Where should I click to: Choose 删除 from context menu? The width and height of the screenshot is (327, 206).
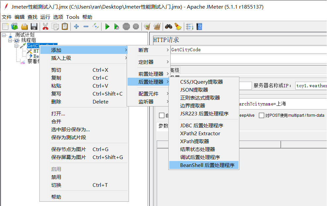coord(84,102)
